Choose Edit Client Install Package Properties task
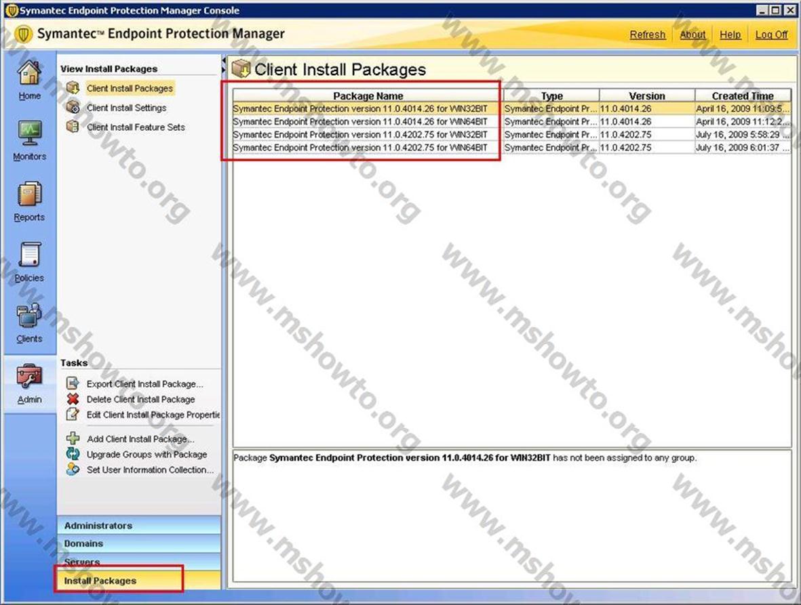This screenshot has width=801, height=605. pyautogui.click(x=153, y=415)
